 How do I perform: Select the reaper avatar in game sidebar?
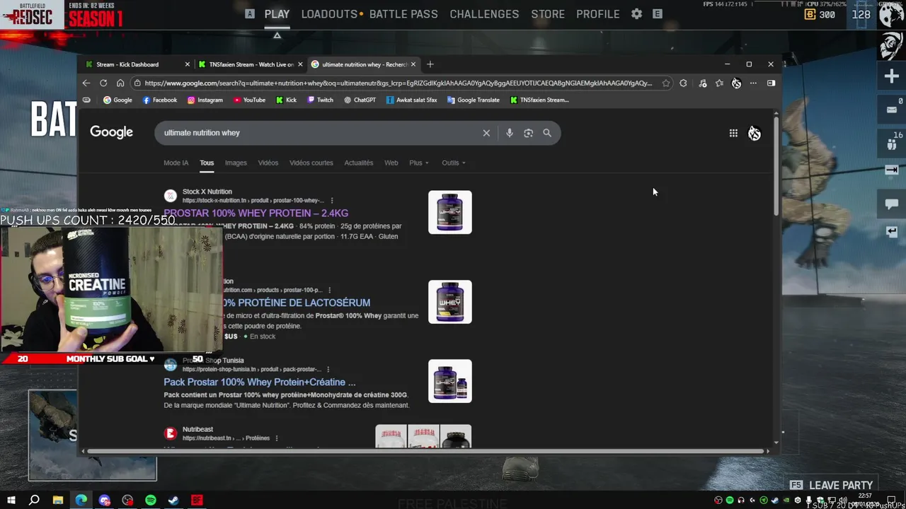pos(891,46)
